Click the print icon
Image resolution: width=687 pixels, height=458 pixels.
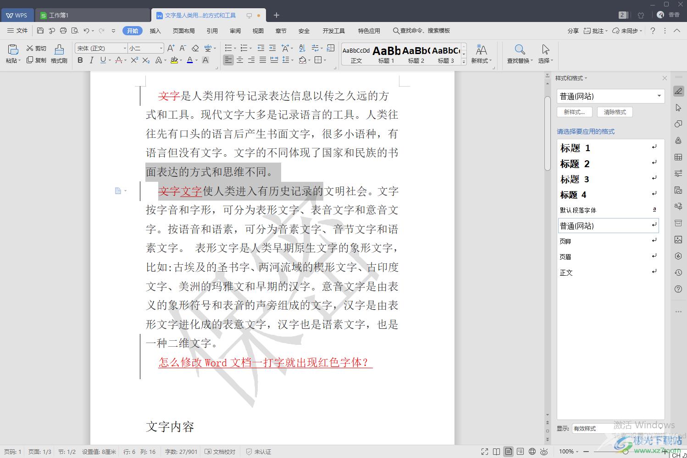(63, 31)
